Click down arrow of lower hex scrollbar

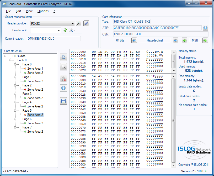click(173, 165)
